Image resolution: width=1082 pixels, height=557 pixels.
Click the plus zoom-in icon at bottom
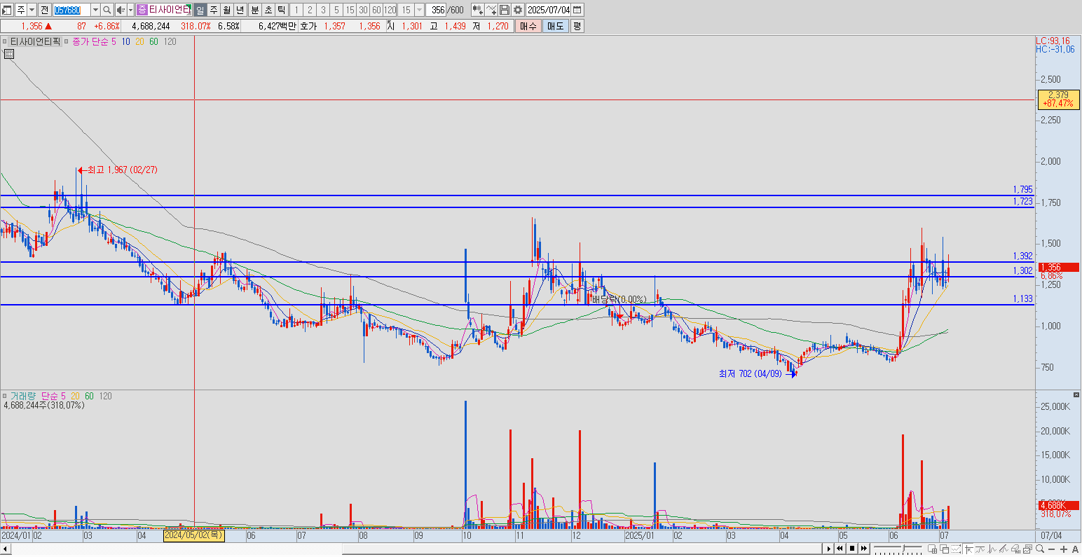coord(1064,549)
